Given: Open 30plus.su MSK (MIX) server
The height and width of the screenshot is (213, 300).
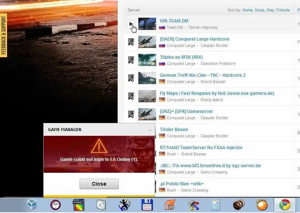Looking at the screenshot, I should [x=181, y=57].
